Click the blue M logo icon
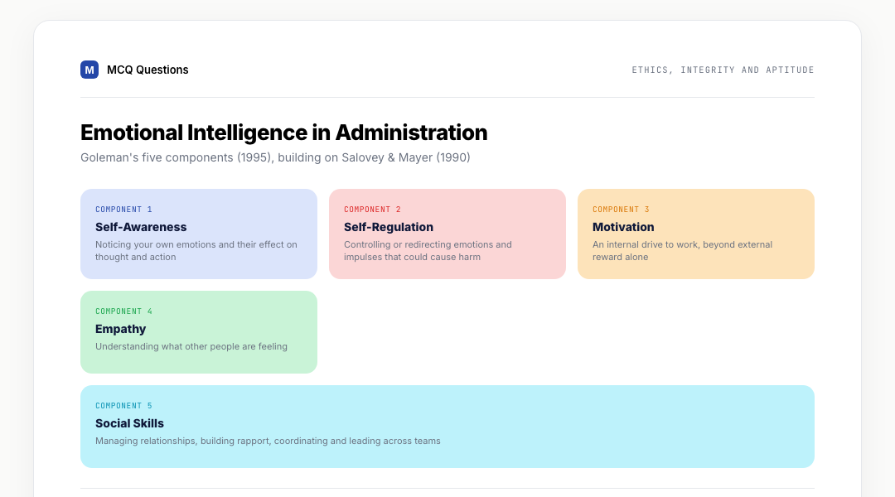The width and height of the screenshot is (895, 497). (89, 70)
